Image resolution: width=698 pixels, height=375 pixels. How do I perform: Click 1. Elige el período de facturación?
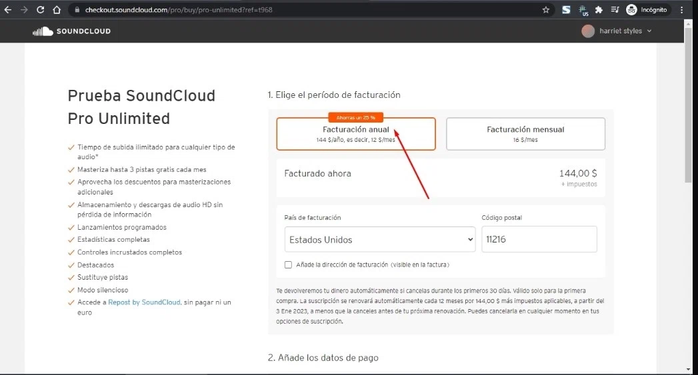point(334,95)
